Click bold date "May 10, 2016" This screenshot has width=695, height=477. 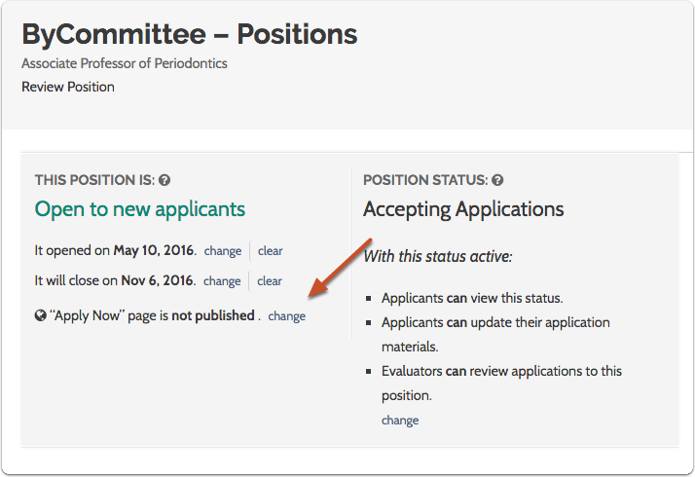154,250
